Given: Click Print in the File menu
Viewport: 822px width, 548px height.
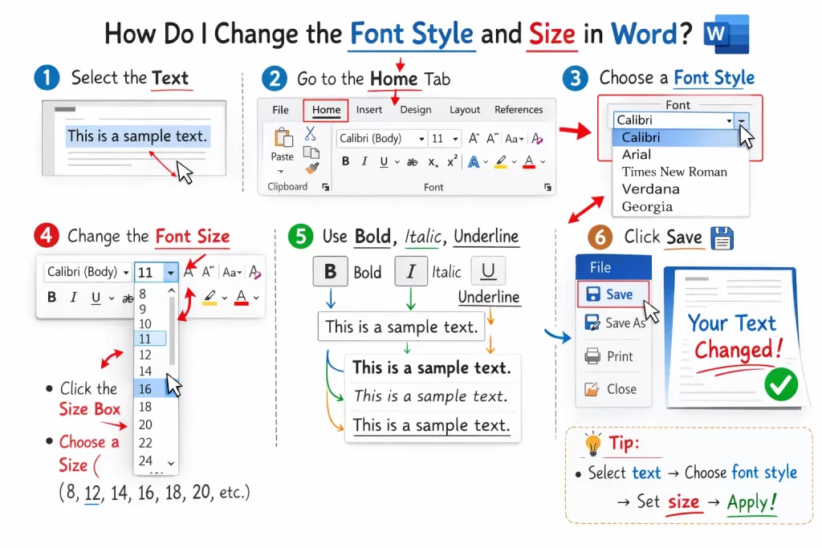Looking at the screenshot, I should [x=612, y=355].
